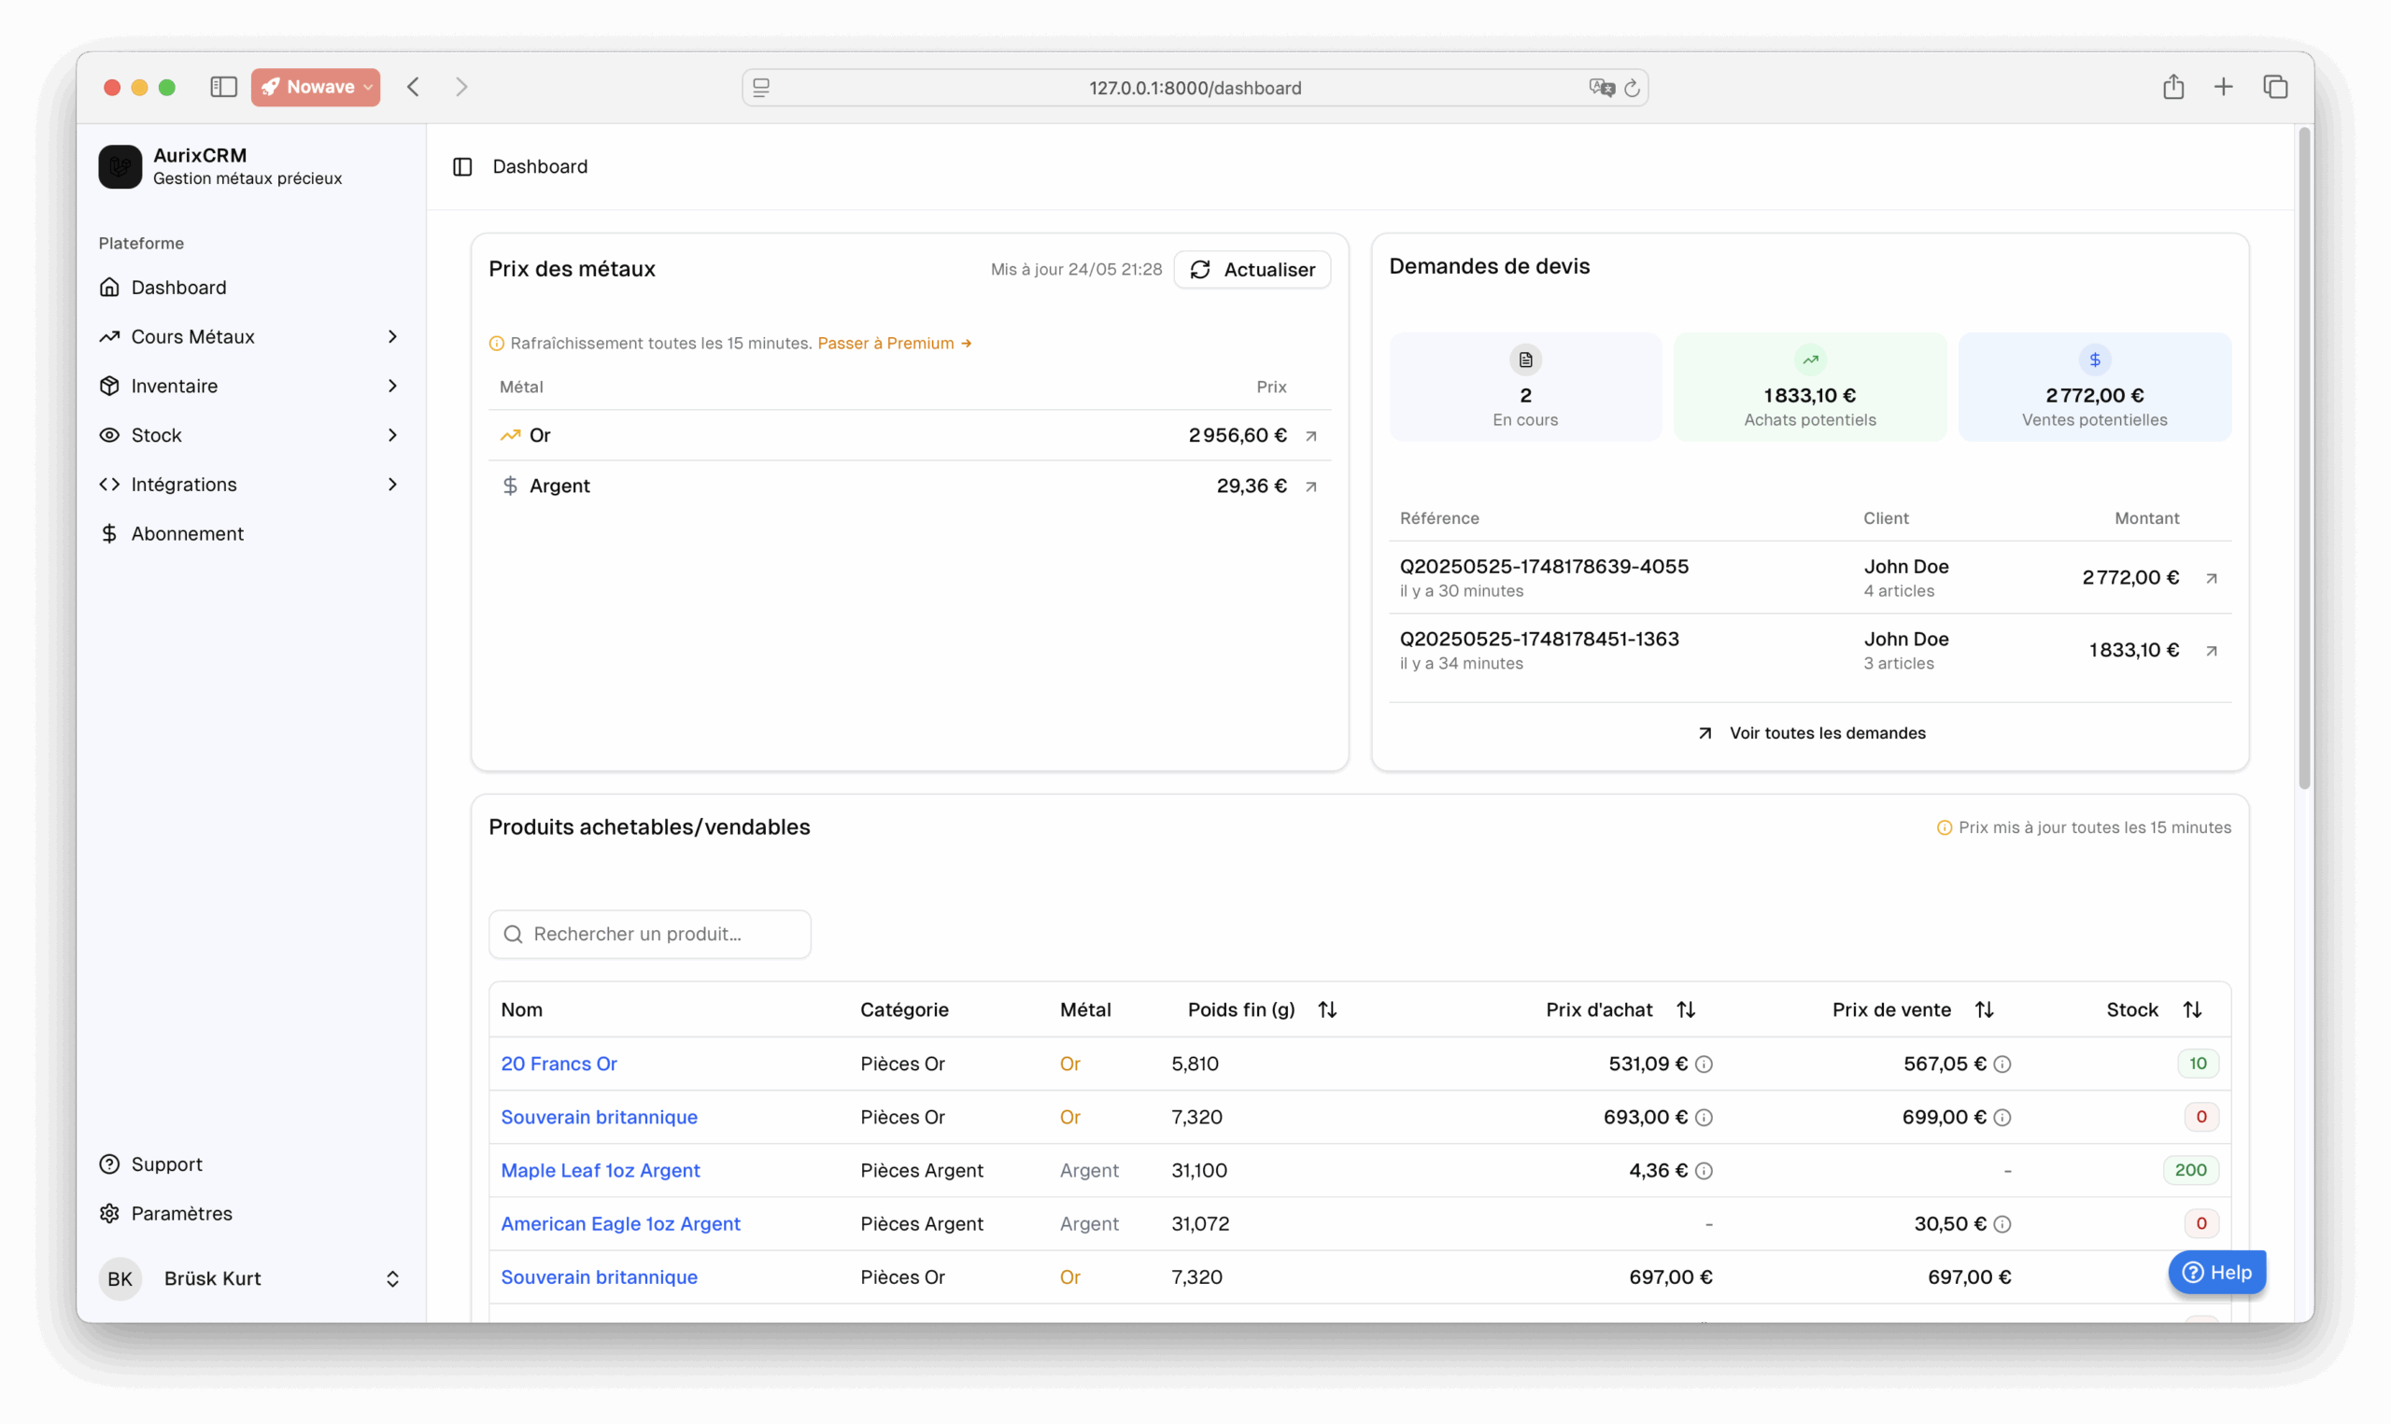Click the Safari address bar
Viewport: 2391px width, 1424px height.
point(1195,89)
